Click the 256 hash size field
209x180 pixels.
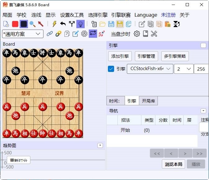[x=201, y=69]
